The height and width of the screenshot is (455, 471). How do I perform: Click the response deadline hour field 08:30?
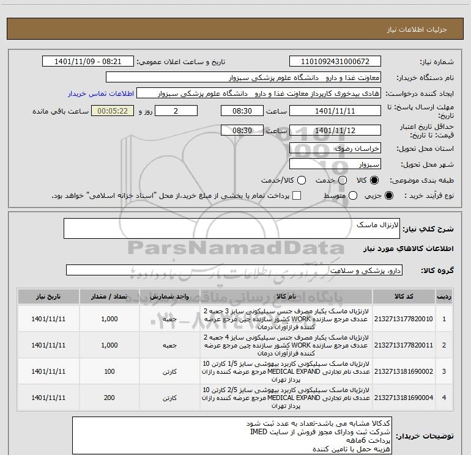(242, 111)
